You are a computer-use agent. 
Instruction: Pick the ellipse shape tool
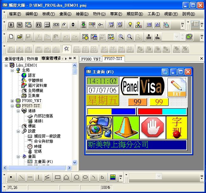click(85, 177)
